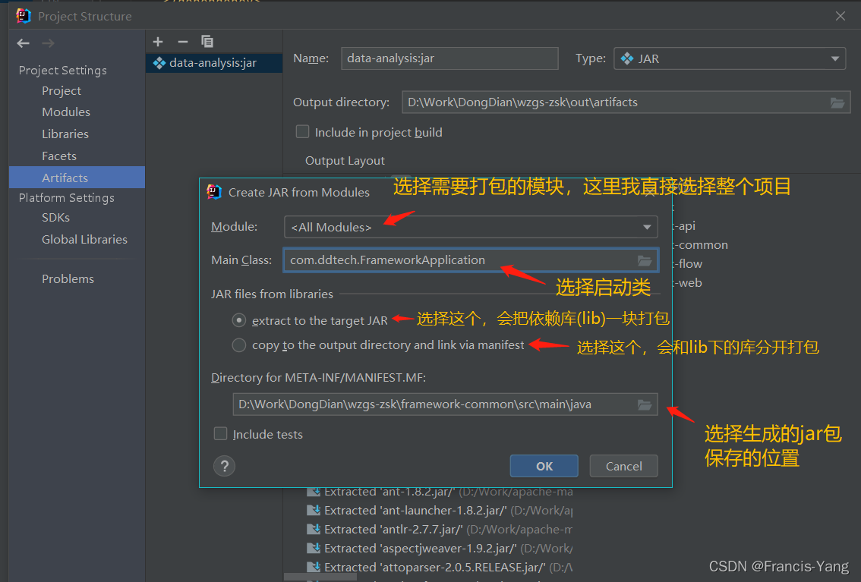
Task: Select Extracted 'ant-1.8.2.jar/' row
Action: [x=440, y=492]
